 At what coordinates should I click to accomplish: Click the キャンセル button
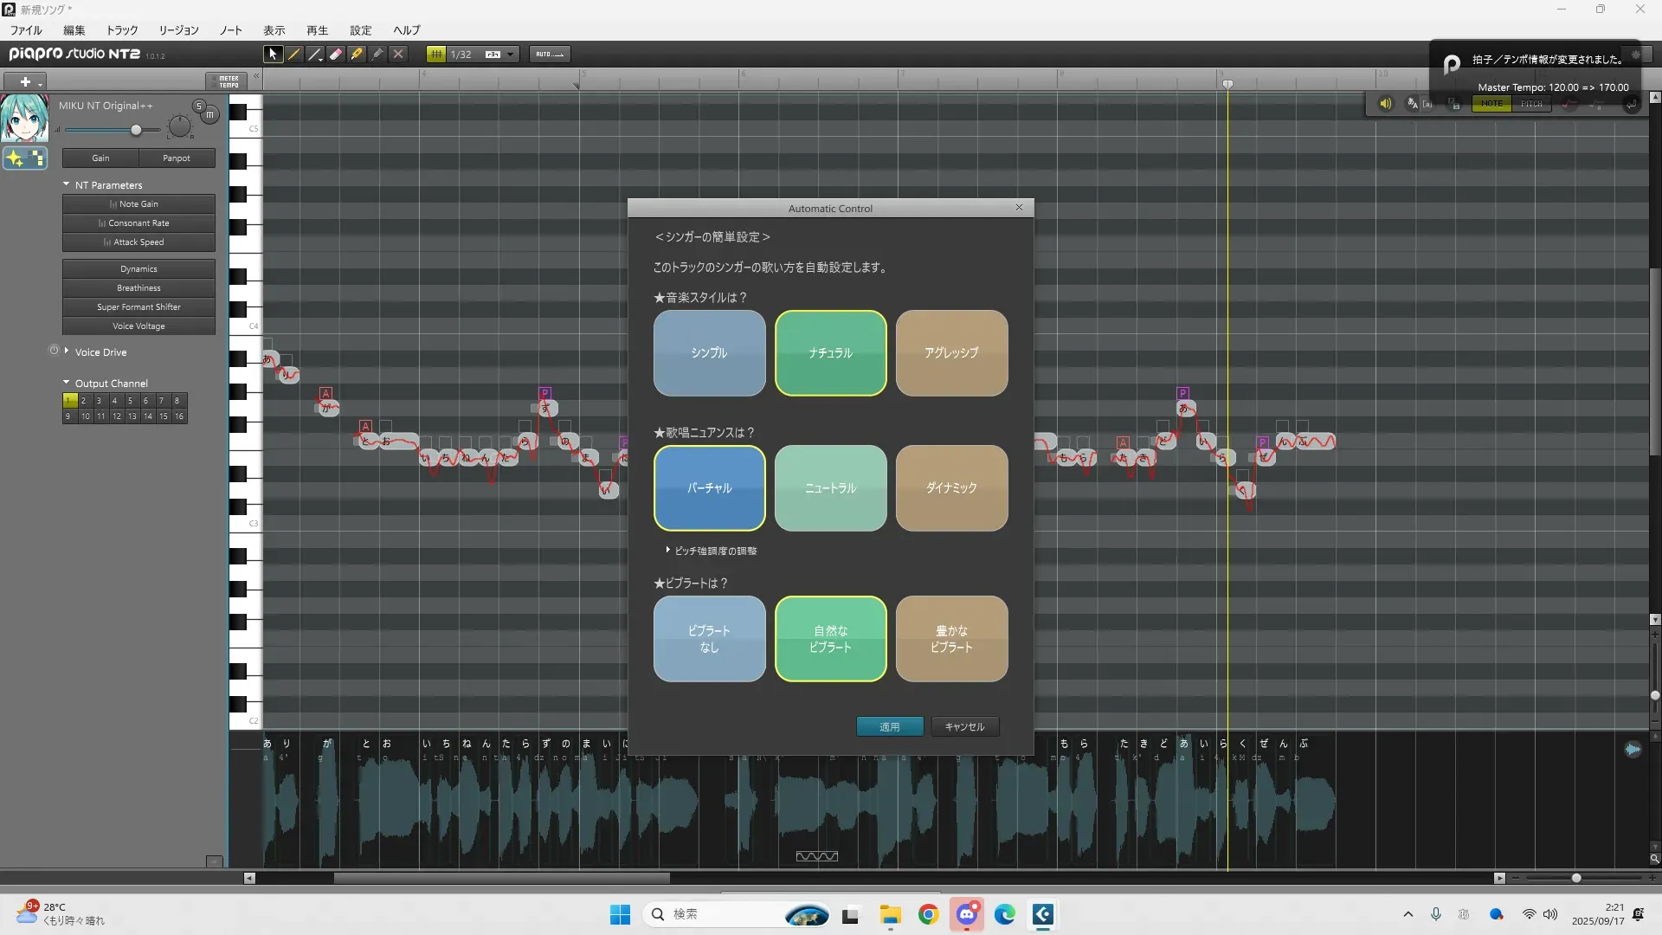(x=964, y=726)
